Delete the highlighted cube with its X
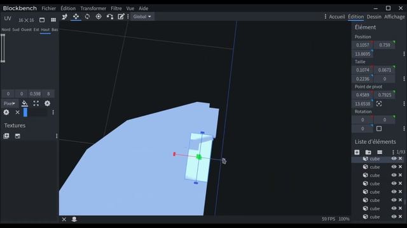This screenshot has width=407, height=228. tap(400, 158)
